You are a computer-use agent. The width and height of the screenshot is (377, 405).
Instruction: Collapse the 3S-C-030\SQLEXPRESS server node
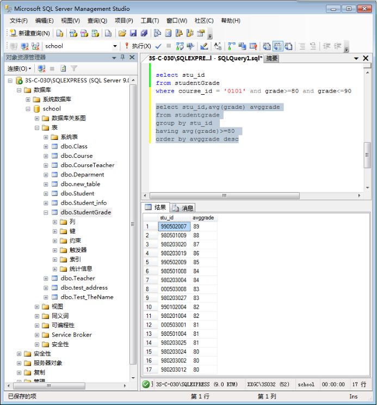pos(10,81)
